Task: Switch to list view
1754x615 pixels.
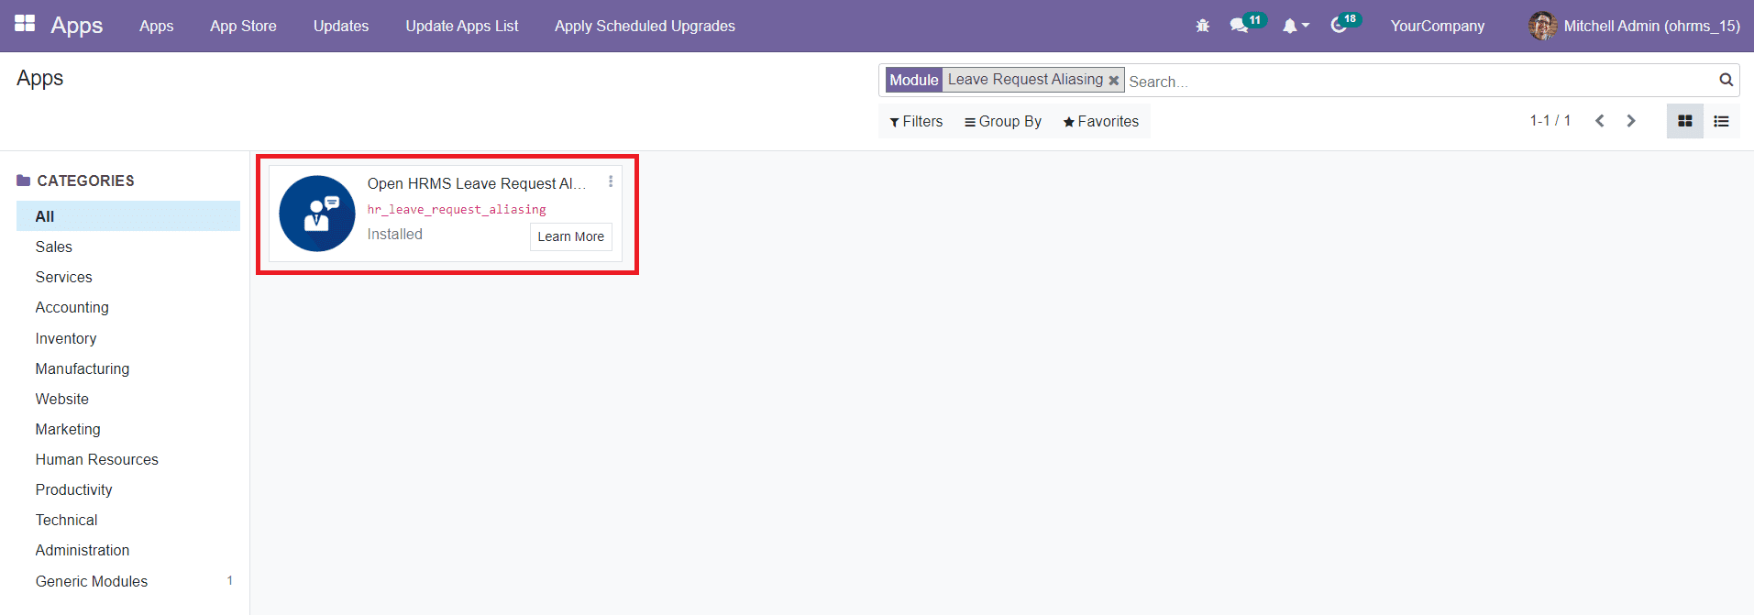Action: coord(1721,121)
